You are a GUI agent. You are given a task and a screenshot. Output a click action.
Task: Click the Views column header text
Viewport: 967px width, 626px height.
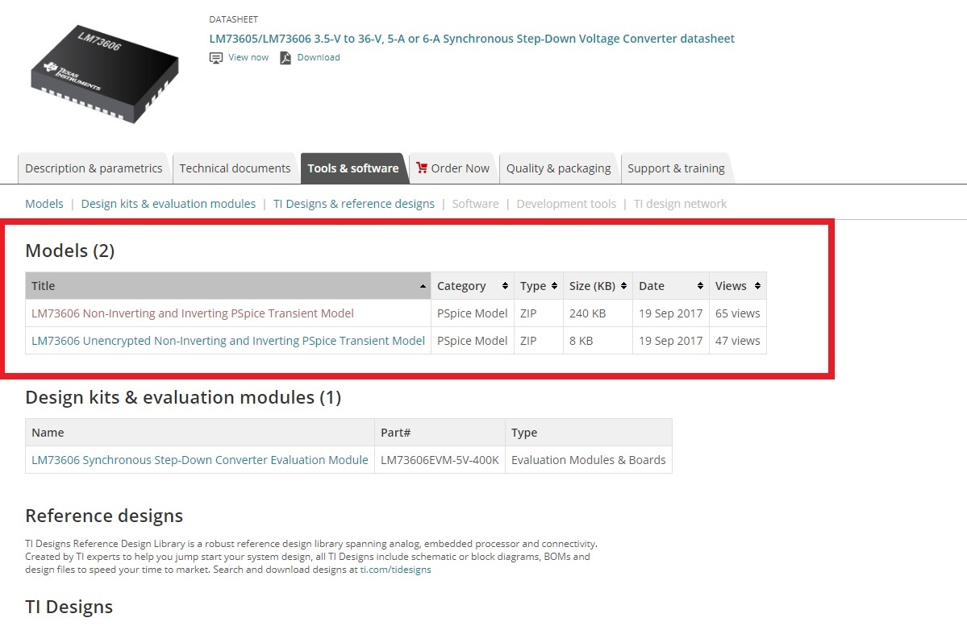[731, 286]
